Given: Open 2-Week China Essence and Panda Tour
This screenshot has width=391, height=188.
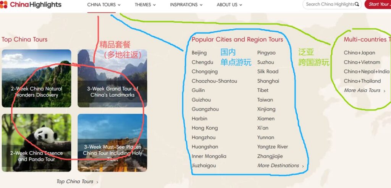Looking at the screenshot, I should point(36,143).
